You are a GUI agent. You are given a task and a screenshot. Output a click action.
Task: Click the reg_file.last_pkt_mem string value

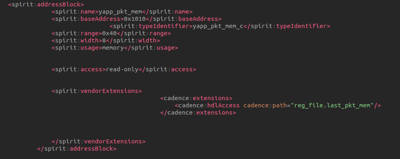pos(332,105)
